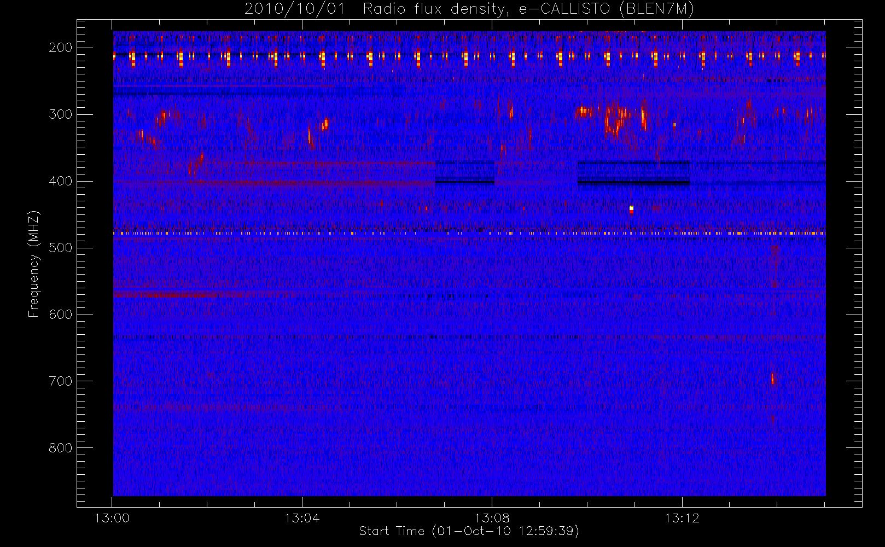Click the white-red spot near 440 MHz
The height and width of the screenshot is (547, 885).
(x=631, y=209)
